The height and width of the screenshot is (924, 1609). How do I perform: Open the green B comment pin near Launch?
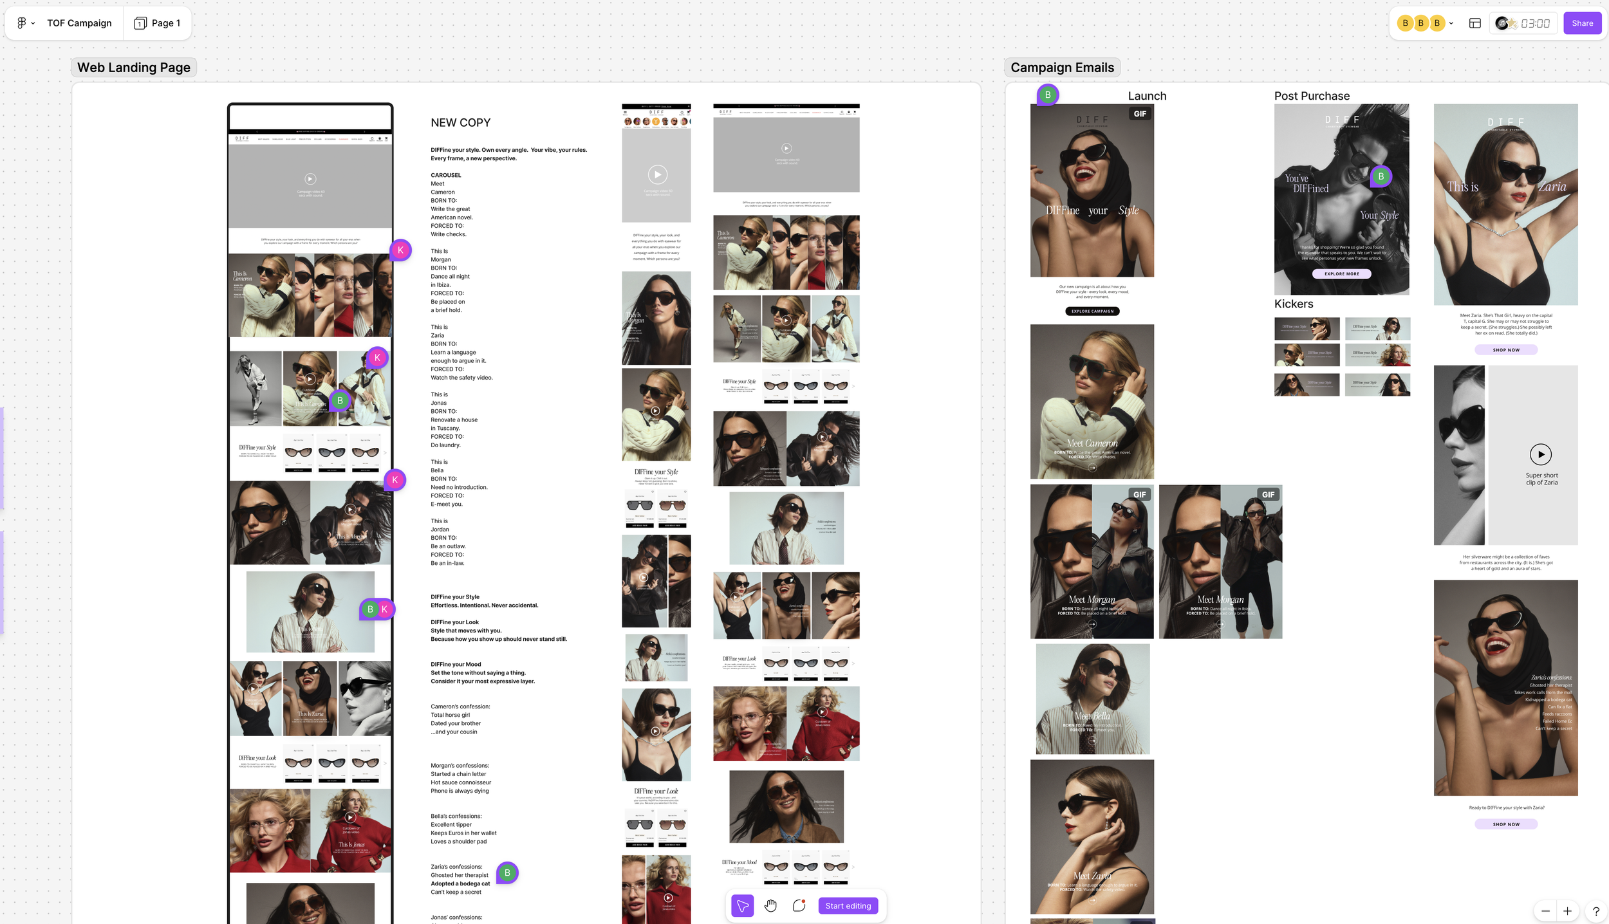[x=1047, y=95]
